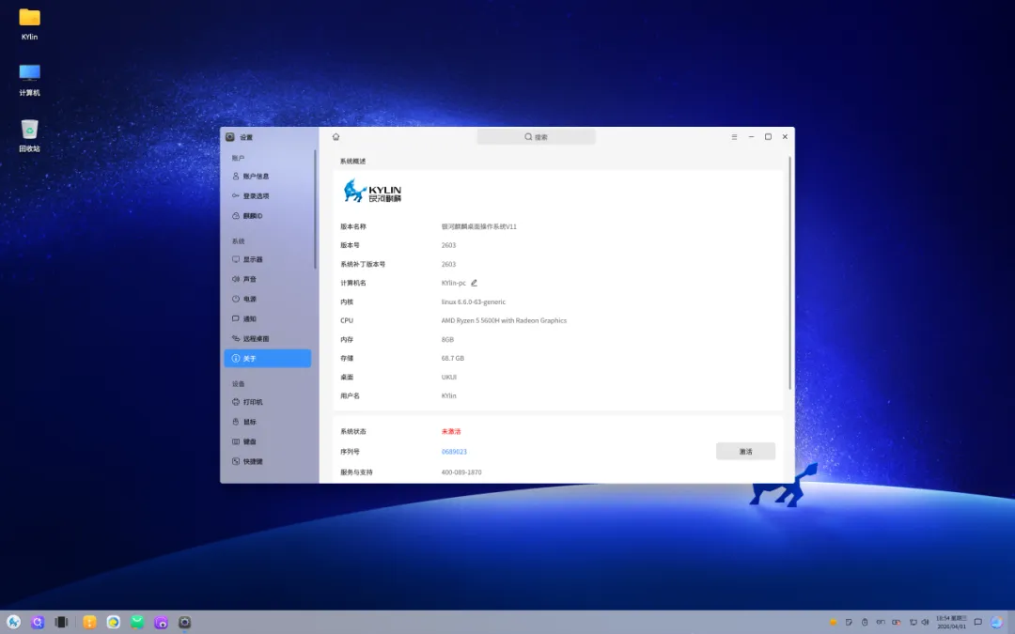Click the main content vertical scrollbar
The width and height of the screenshot is (1015, 634).
click(789, 273)
